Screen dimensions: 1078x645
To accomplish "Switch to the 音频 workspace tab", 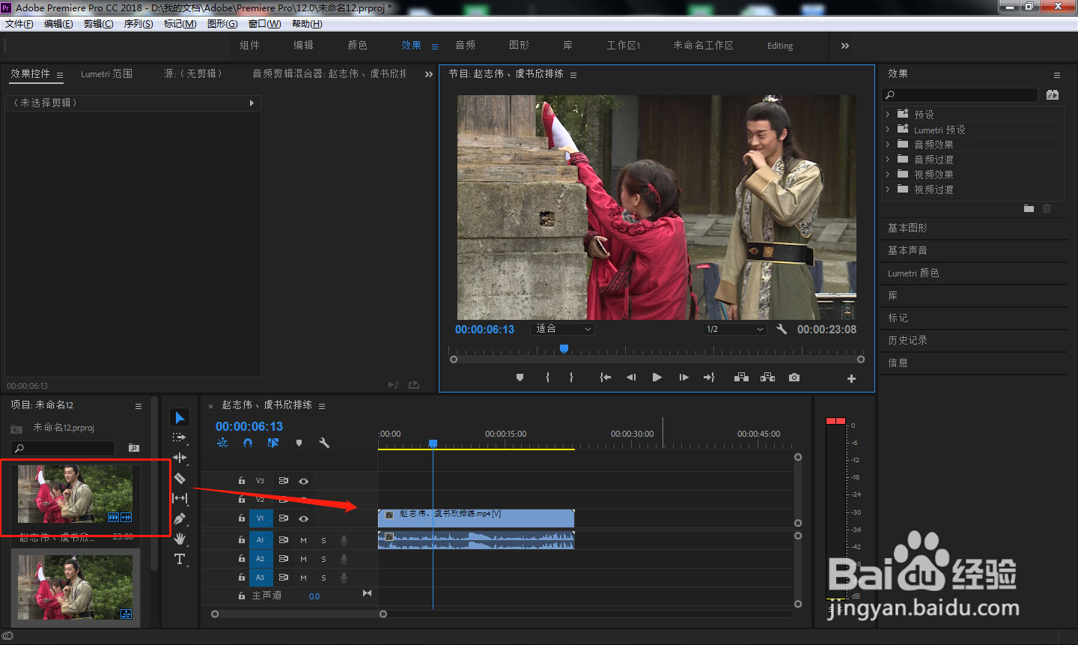I will pyautogui.click(x=466, y=46).
